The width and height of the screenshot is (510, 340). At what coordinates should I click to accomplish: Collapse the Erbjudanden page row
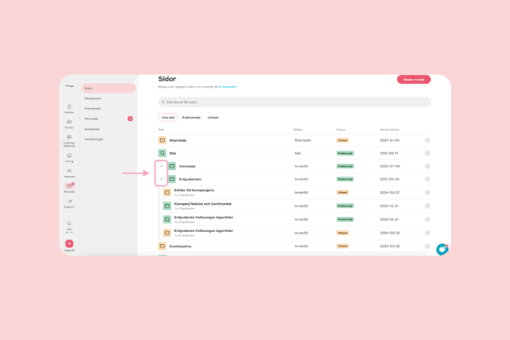tap(161, 179)
